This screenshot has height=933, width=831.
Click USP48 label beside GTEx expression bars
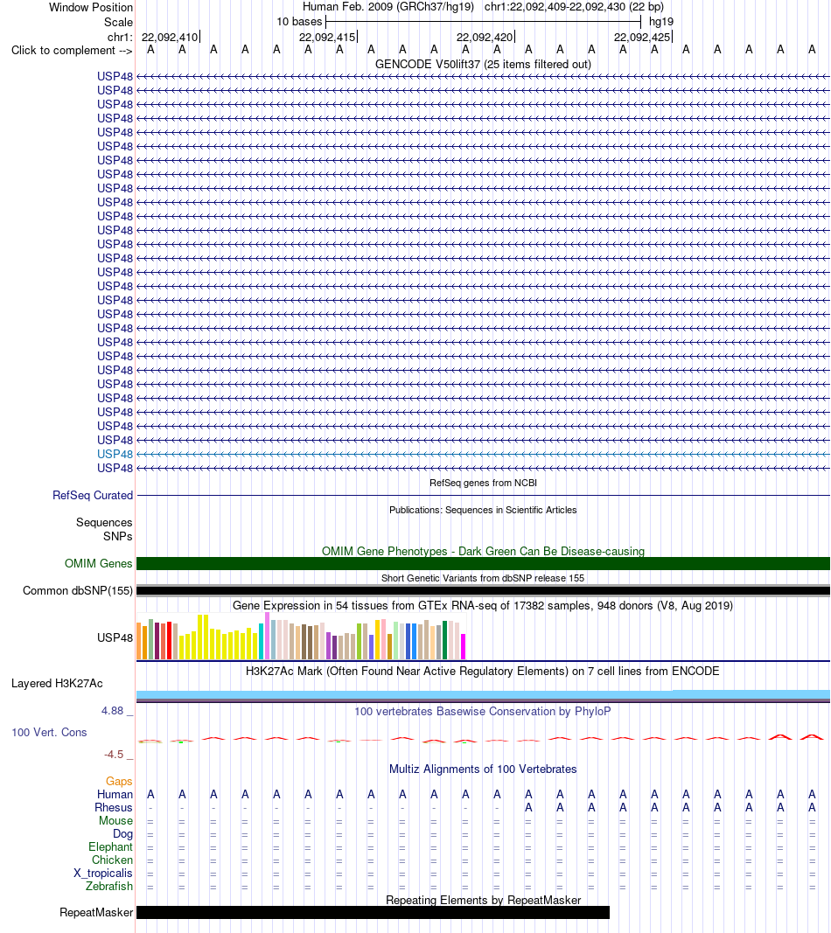115,637
